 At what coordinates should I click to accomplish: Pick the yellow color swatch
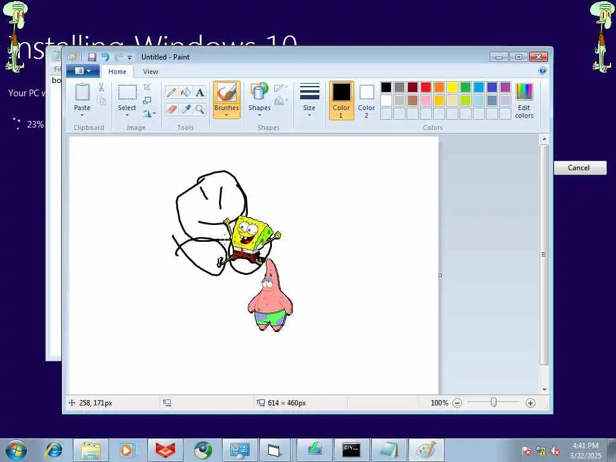point(452,87)
